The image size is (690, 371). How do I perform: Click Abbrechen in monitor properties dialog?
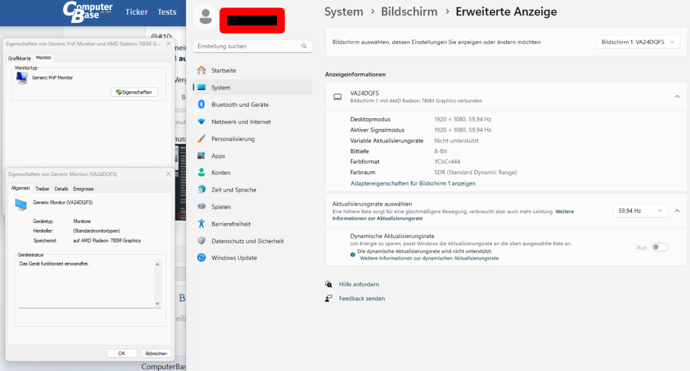156,354
